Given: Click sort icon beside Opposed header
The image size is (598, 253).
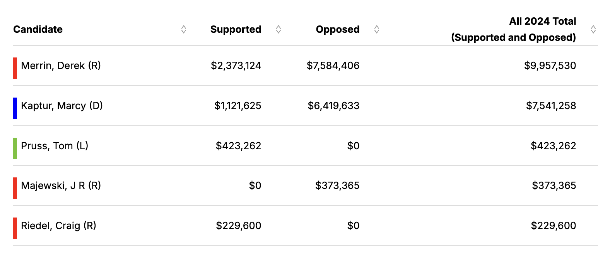Looking at the screenshot, I should pos(376,29).
